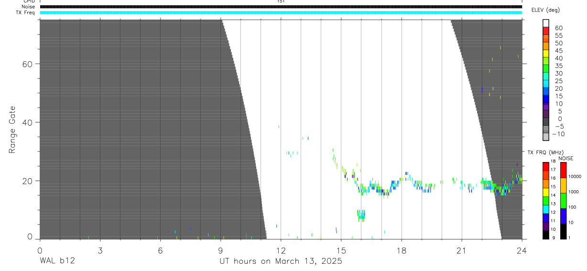Click the '55' label on the ELEV scale

pos(558,35)
